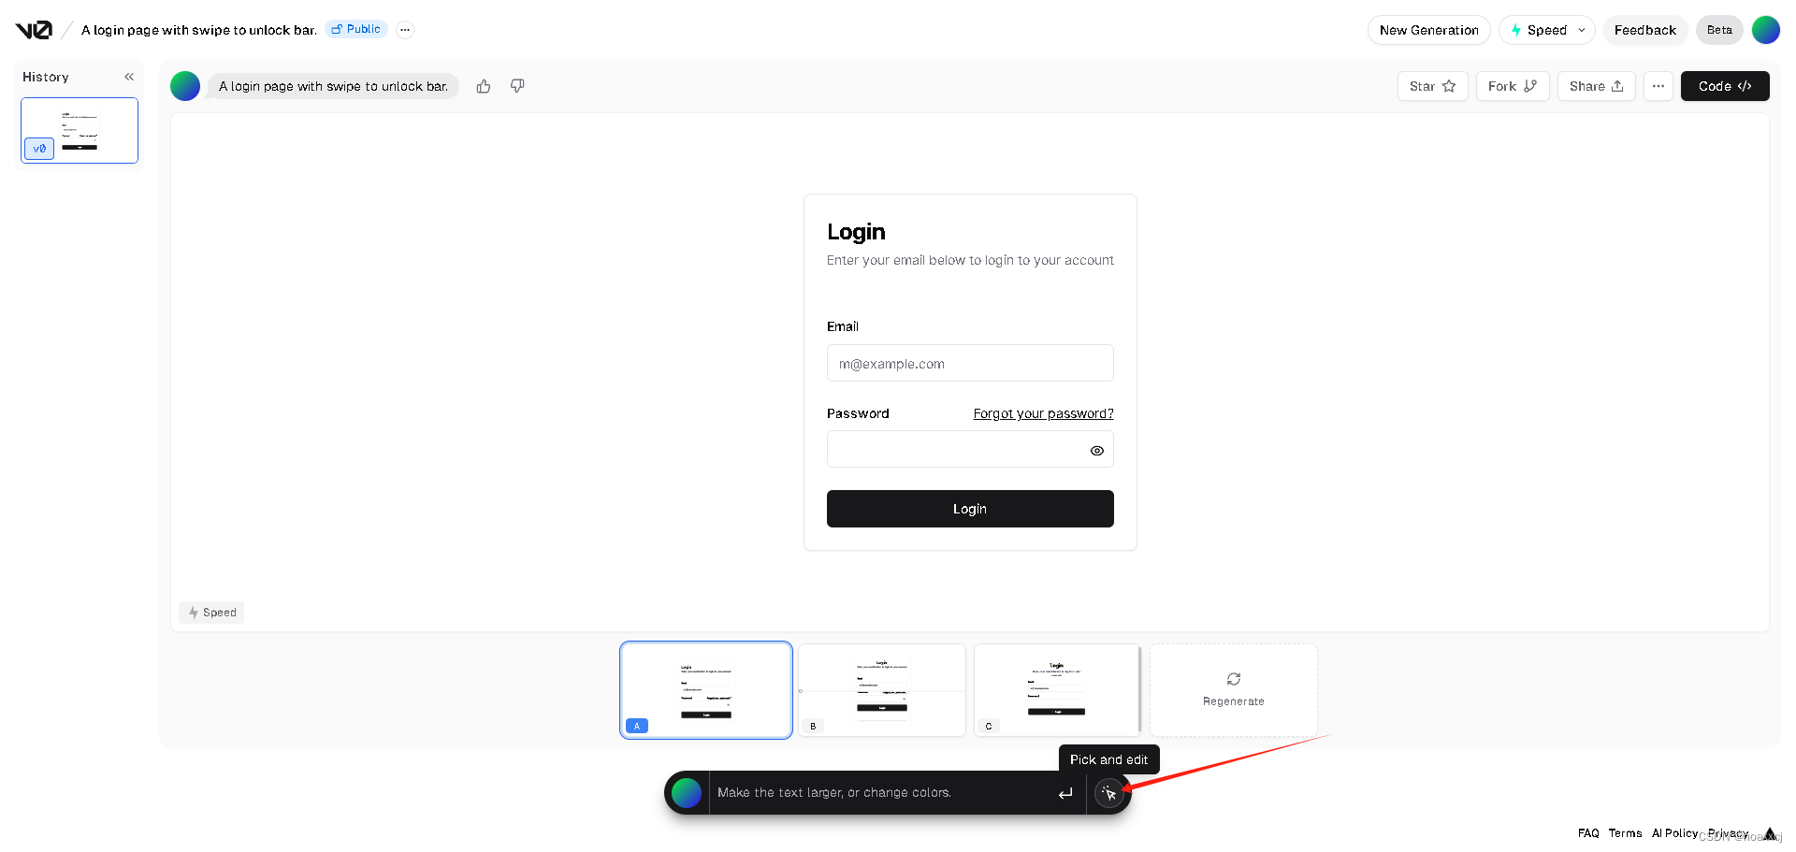Click the Beta badge
The height and width of the screenshot is (852, 1796).
pos(1719,30)
